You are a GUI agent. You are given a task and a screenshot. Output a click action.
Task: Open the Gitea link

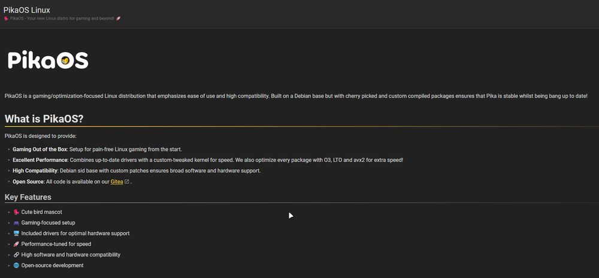coord(117,182)
